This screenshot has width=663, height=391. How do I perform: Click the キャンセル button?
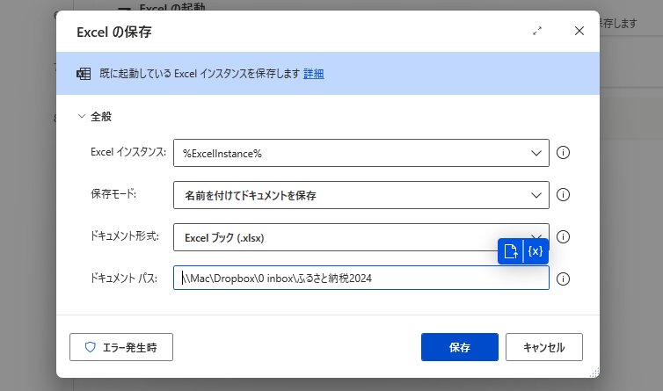pos(544,347)
